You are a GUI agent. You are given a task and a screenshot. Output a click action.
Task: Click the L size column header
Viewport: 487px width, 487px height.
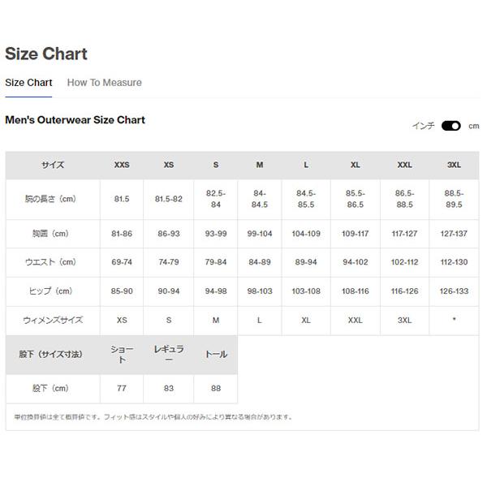[306, 165]
